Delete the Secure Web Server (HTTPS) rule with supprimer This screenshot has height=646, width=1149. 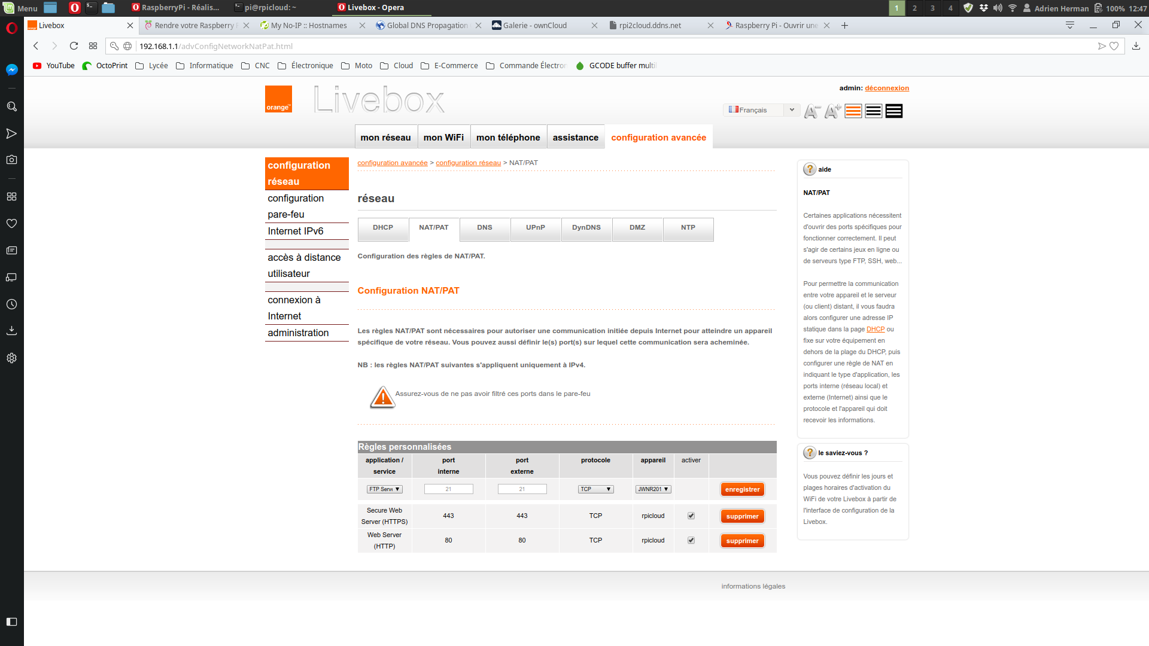tap(742, 516)
